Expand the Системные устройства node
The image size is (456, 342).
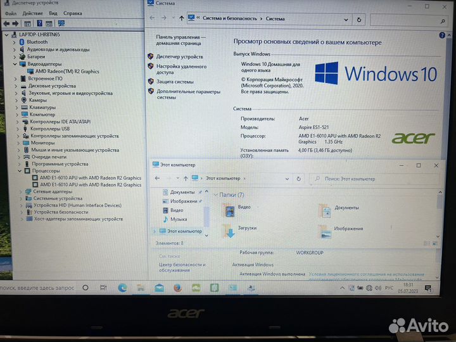click(21, 198)
